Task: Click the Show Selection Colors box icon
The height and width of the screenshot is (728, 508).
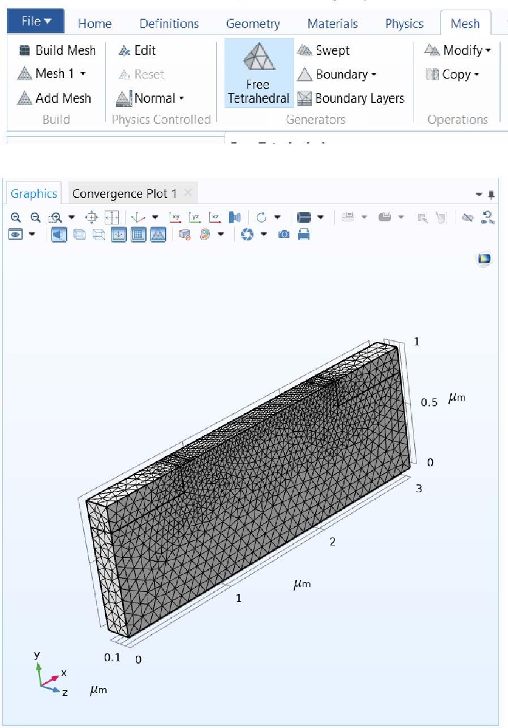Action: [185, 234]
